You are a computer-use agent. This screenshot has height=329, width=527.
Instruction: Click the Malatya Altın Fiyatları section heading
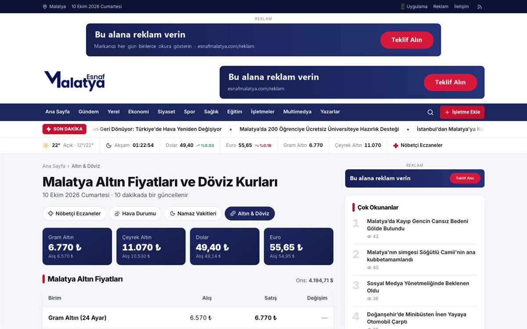pos(85,279)
